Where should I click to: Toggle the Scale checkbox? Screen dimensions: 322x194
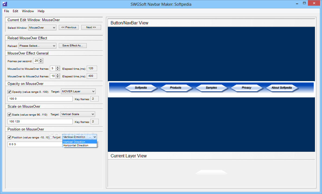pyautogui.click(x=9, y=115)
